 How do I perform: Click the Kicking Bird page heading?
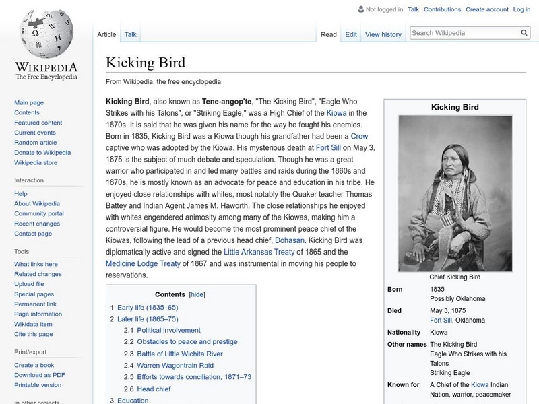click(146, 63)
